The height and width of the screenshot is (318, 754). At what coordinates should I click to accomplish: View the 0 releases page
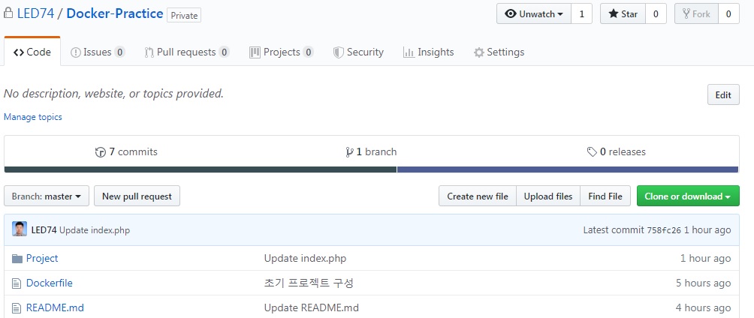pos(617,151)
